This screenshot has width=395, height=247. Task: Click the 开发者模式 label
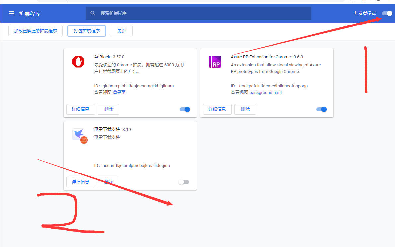(365, 13)
